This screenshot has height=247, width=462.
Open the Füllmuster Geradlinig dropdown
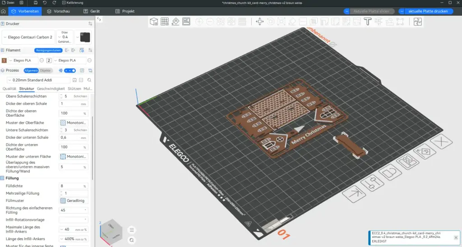[x=74, y=201]
